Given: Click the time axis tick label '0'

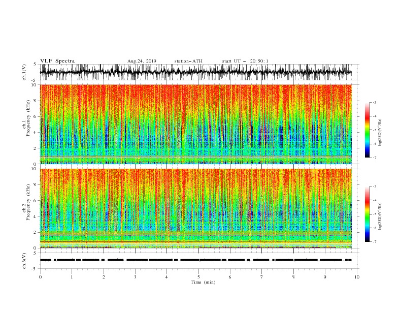Looking at the screenshot, I should tap(40, 277).
